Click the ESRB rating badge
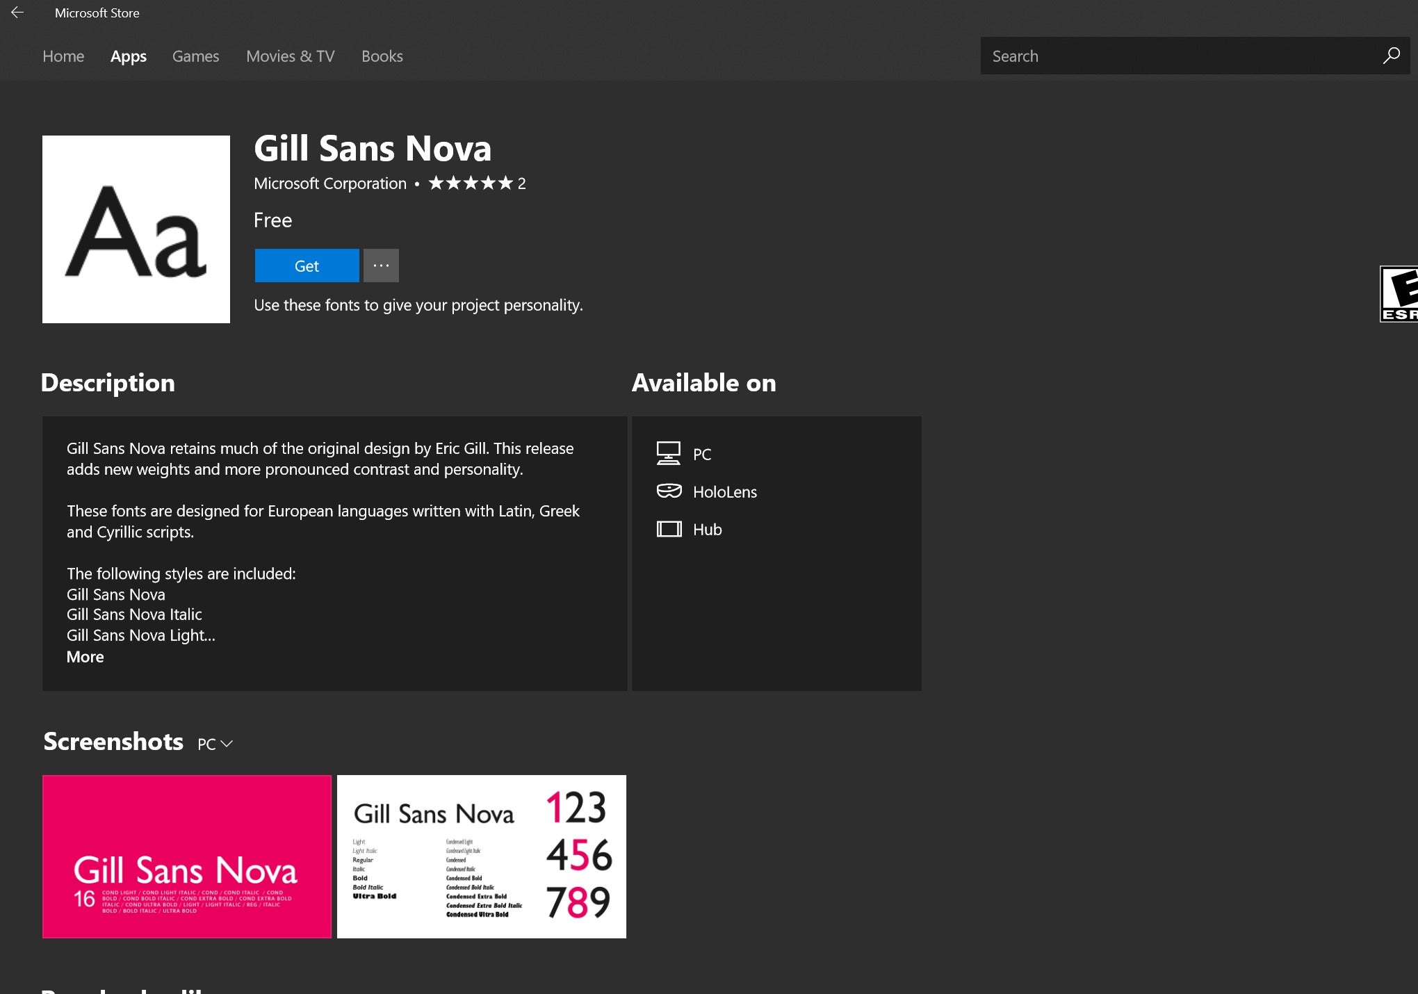This screenshot has height=994, width=1418. click(x=1399, y=294)
